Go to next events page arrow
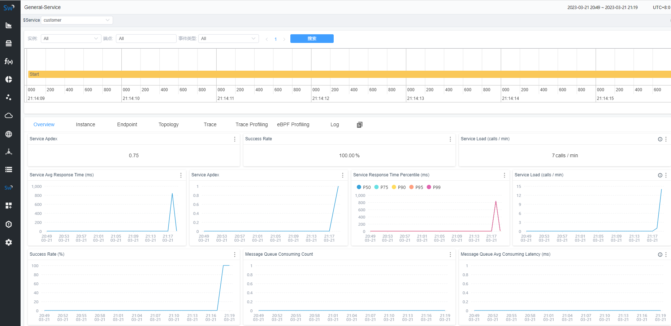Image resolution: width=671 pixels, height=326 pixels. pos(284,39)
